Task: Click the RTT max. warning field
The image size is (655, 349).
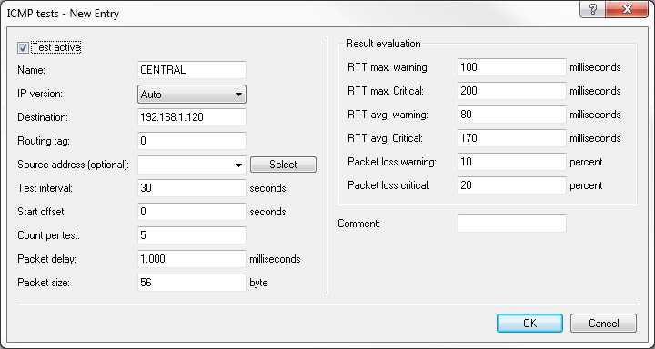Action: [512, 67]
